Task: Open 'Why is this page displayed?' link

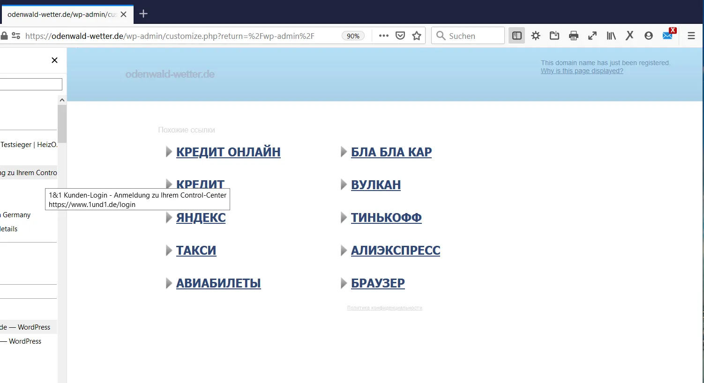Action: coord(582,71)
